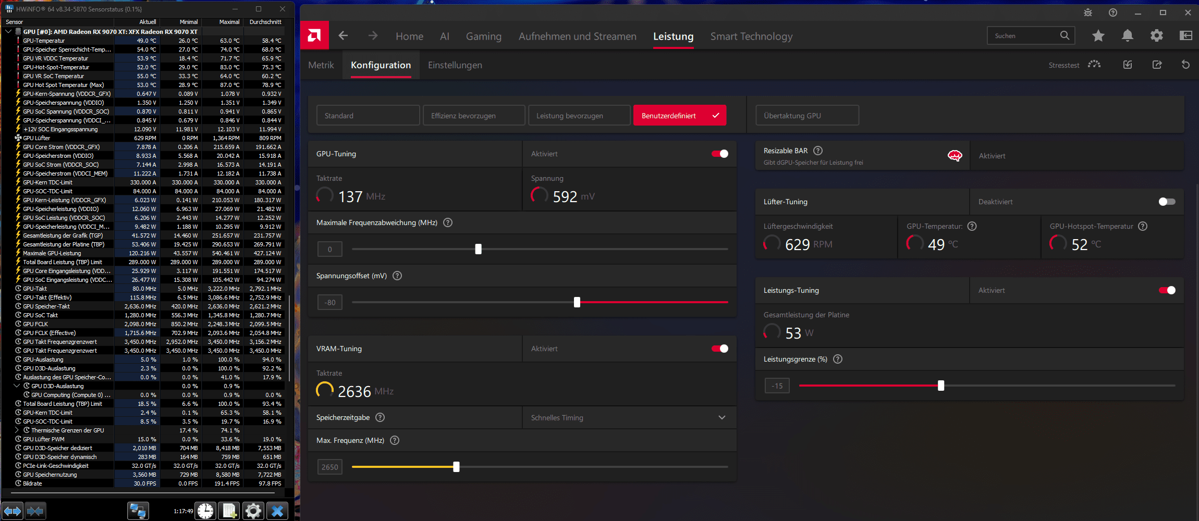Select the Benutzerdefiniert preset
Viewport: 1199px width, 521px height.
coord(680,115)
